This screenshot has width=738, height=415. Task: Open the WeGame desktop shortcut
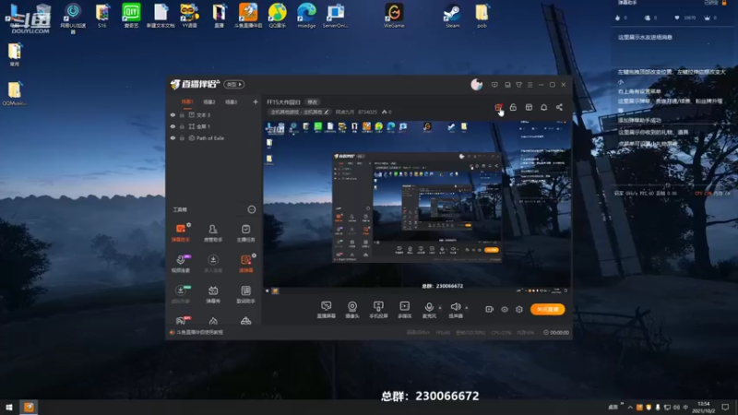pos(394,16)
